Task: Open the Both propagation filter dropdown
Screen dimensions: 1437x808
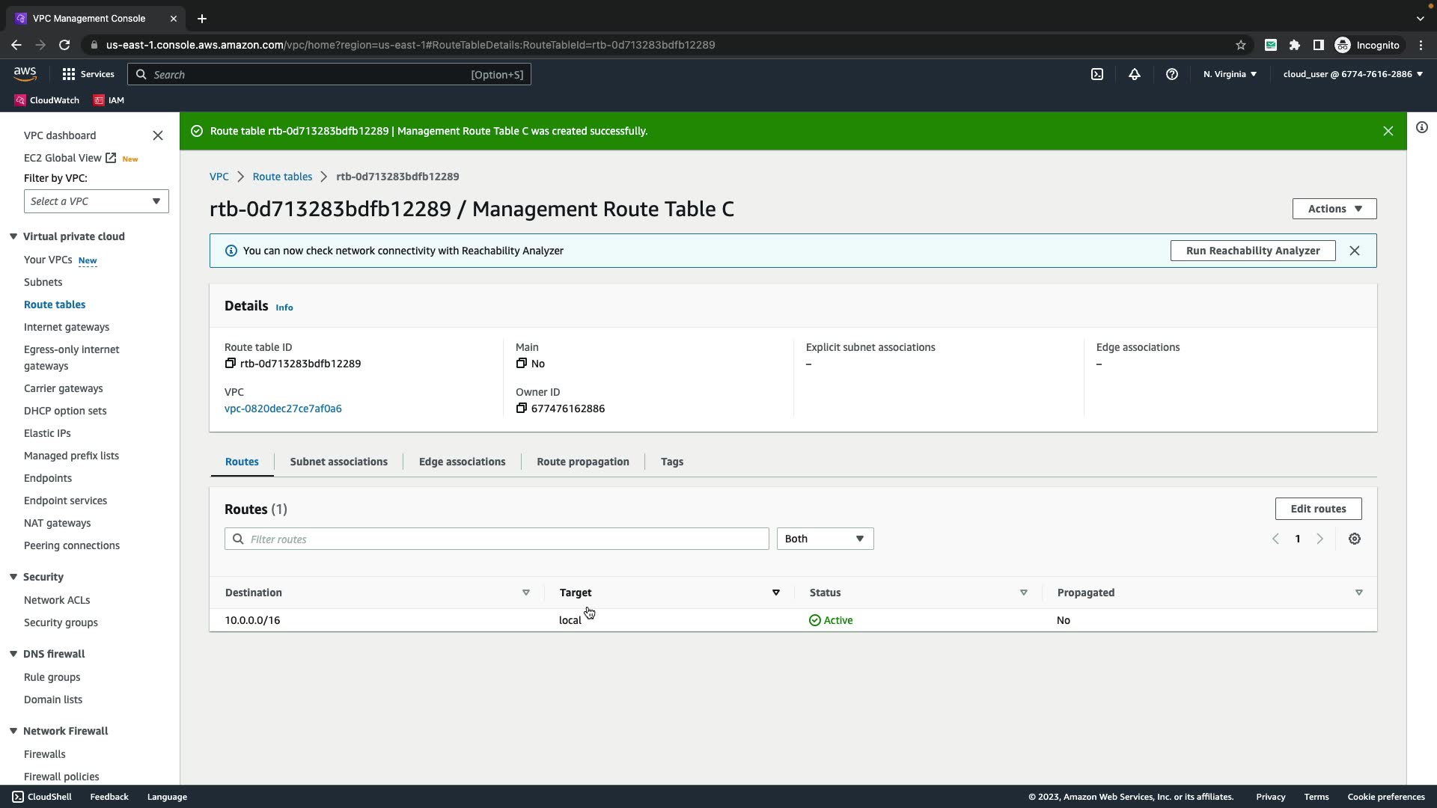Action: 825,539
